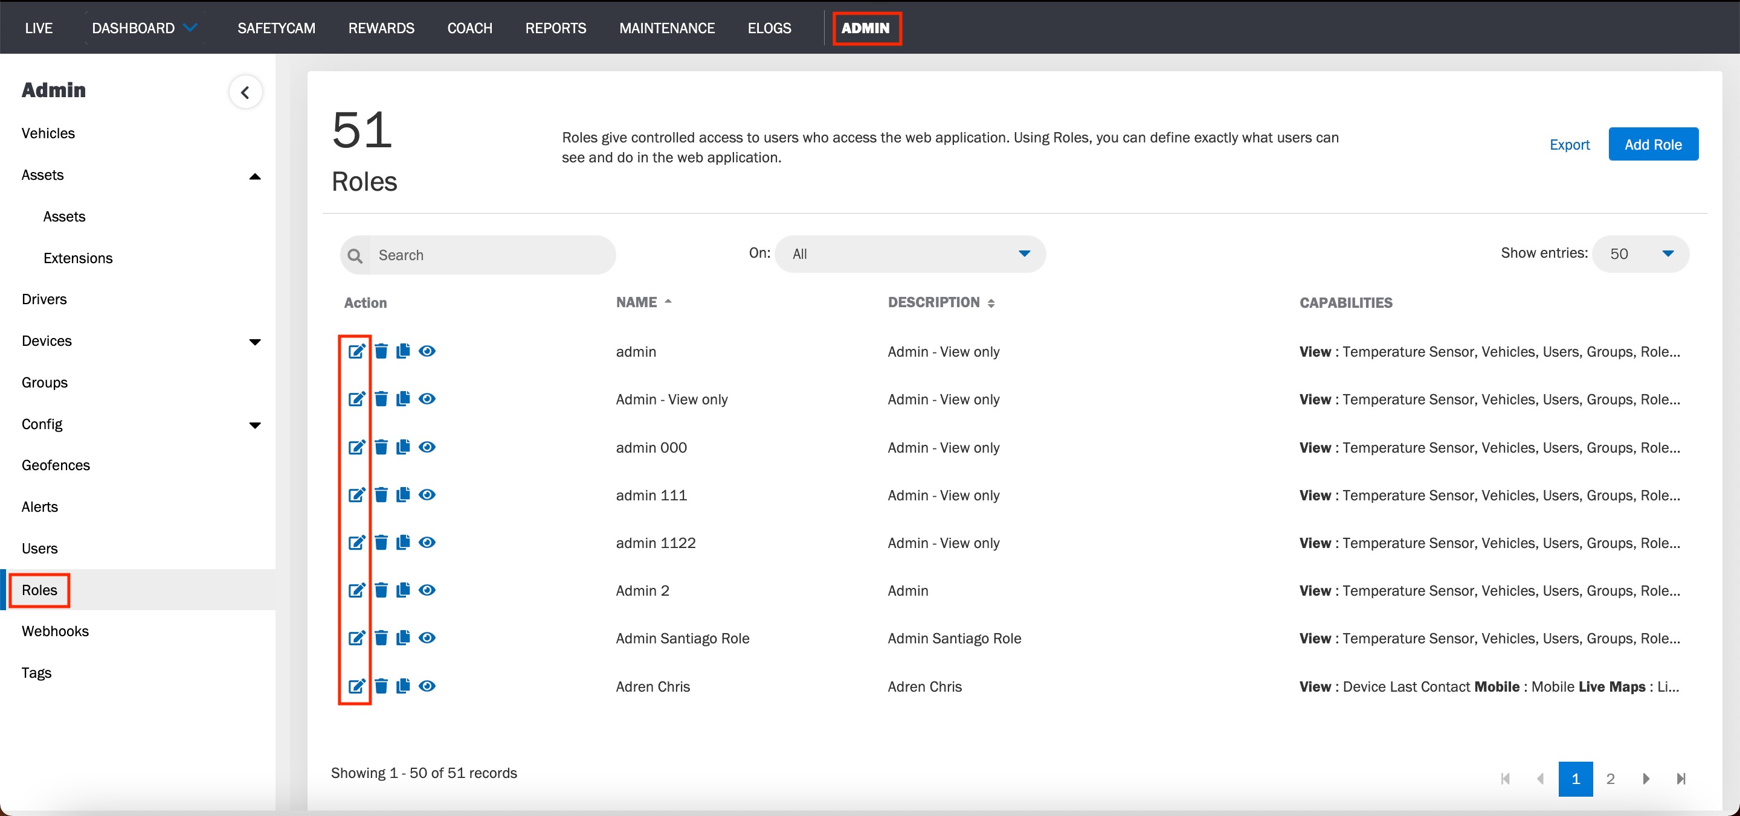
Task: Duplicate the Admin Santiago Role
Action: coord(403,638)
